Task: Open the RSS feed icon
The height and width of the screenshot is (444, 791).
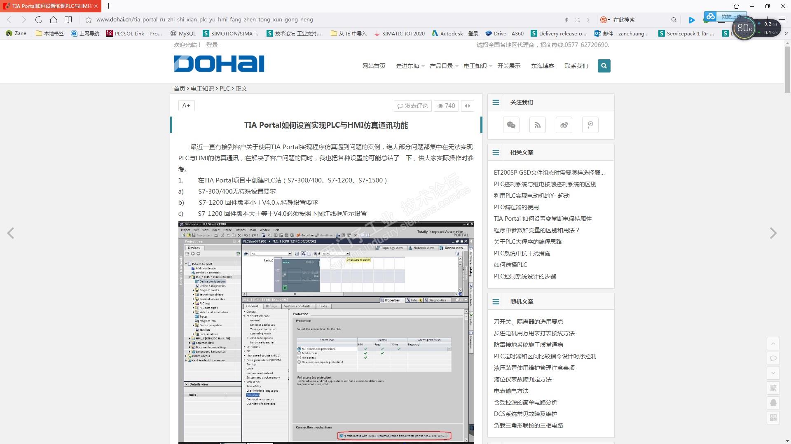Action: (538, 125)
